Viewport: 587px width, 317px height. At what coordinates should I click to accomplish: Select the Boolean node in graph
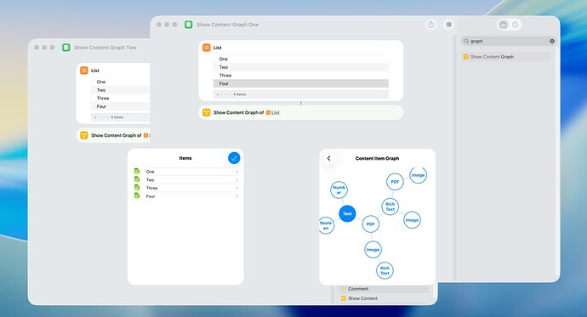[x=326, y=225]
